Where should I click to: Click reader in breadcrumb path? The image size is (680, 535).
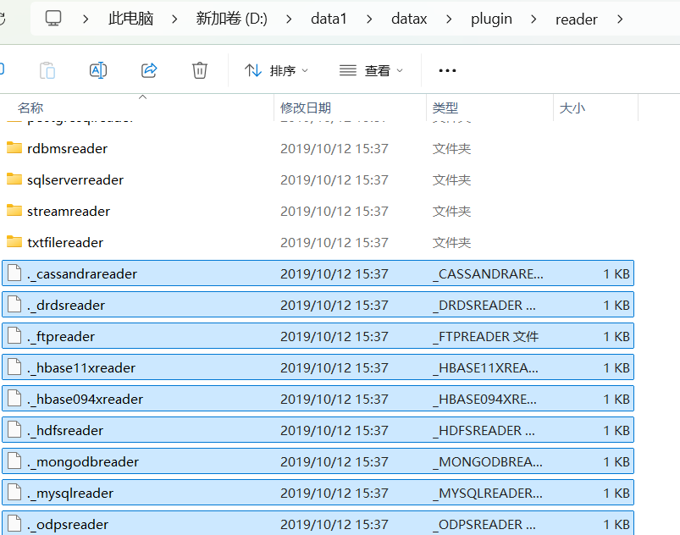tap(577, 19)
